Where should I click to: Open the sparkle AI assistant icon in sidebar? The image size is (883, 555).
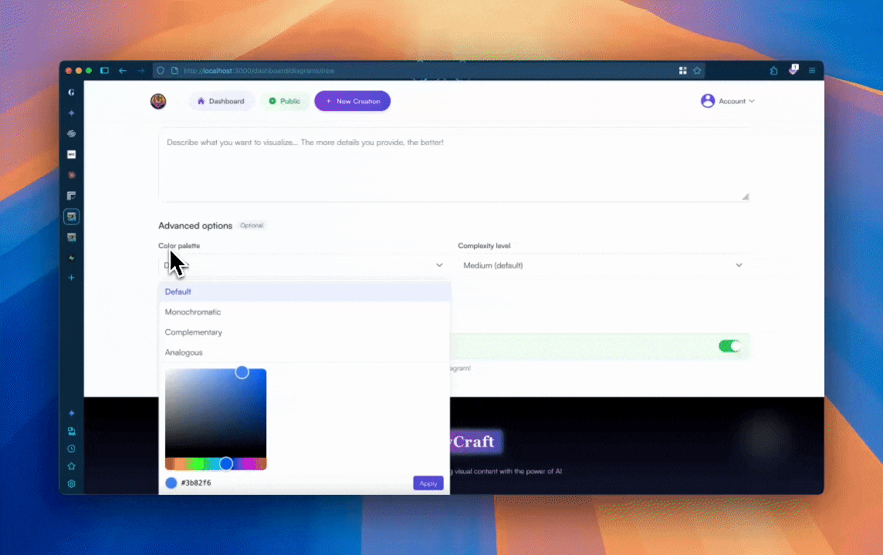point(71,113)
